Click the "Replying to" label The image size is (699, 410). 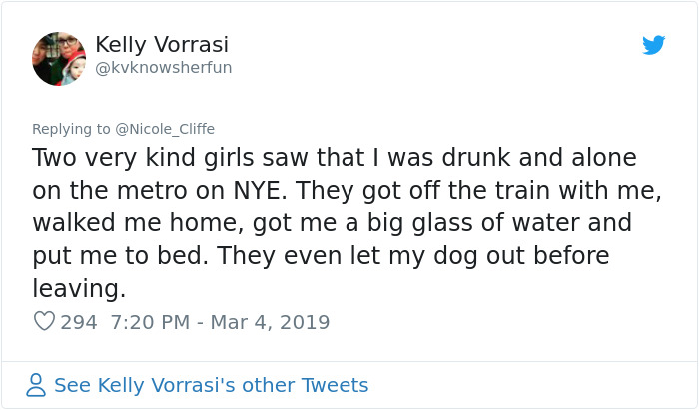point(71,129)
